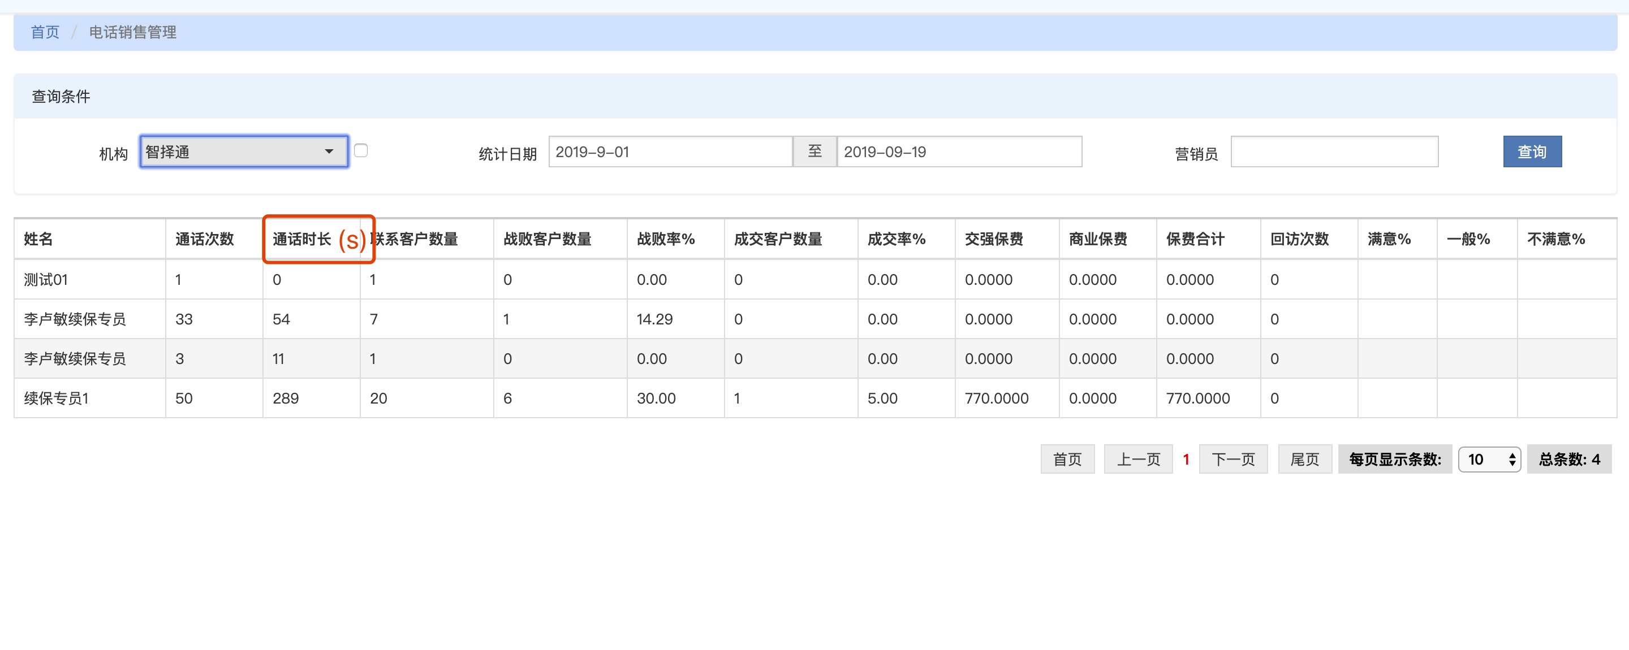Focus the 营销员 input field
This screenshot has height=650, width=1629.
1334,151
